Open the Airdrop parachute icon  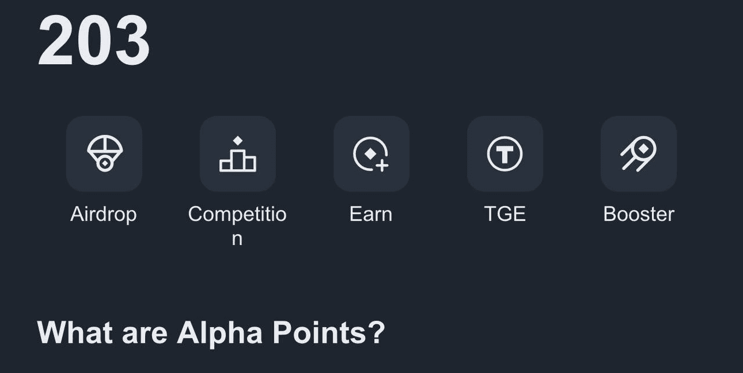point(104,153)
